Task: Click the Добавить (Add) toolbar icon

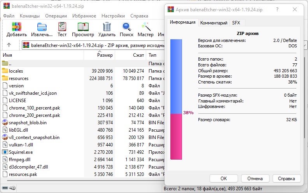Action: 16,27
